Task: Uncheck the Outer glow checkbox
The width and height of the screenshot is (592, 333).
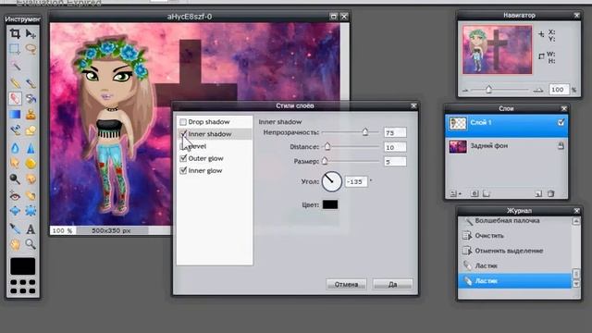Action: click(x=183, y=158)
